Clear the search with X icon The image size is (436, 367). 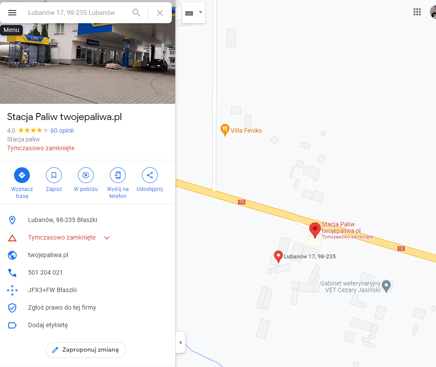coord(160,13)
